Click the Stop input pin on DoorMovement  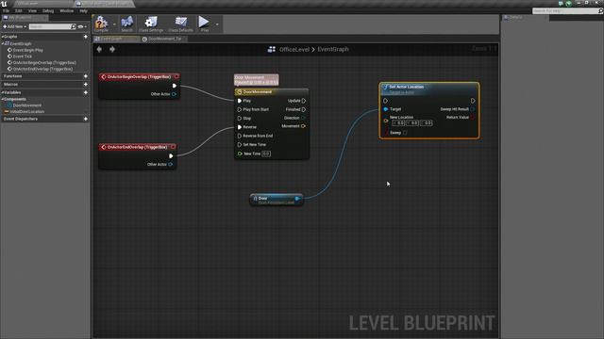tap(240, 119)
